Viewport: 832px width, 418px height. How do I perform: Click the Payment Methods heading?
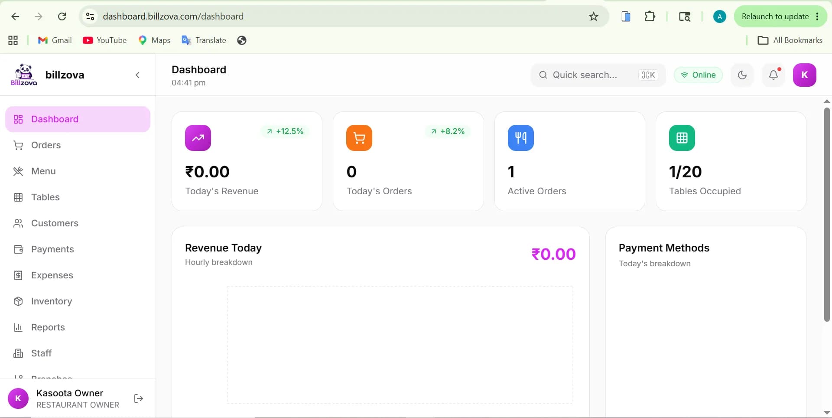(x=664, y=248)
